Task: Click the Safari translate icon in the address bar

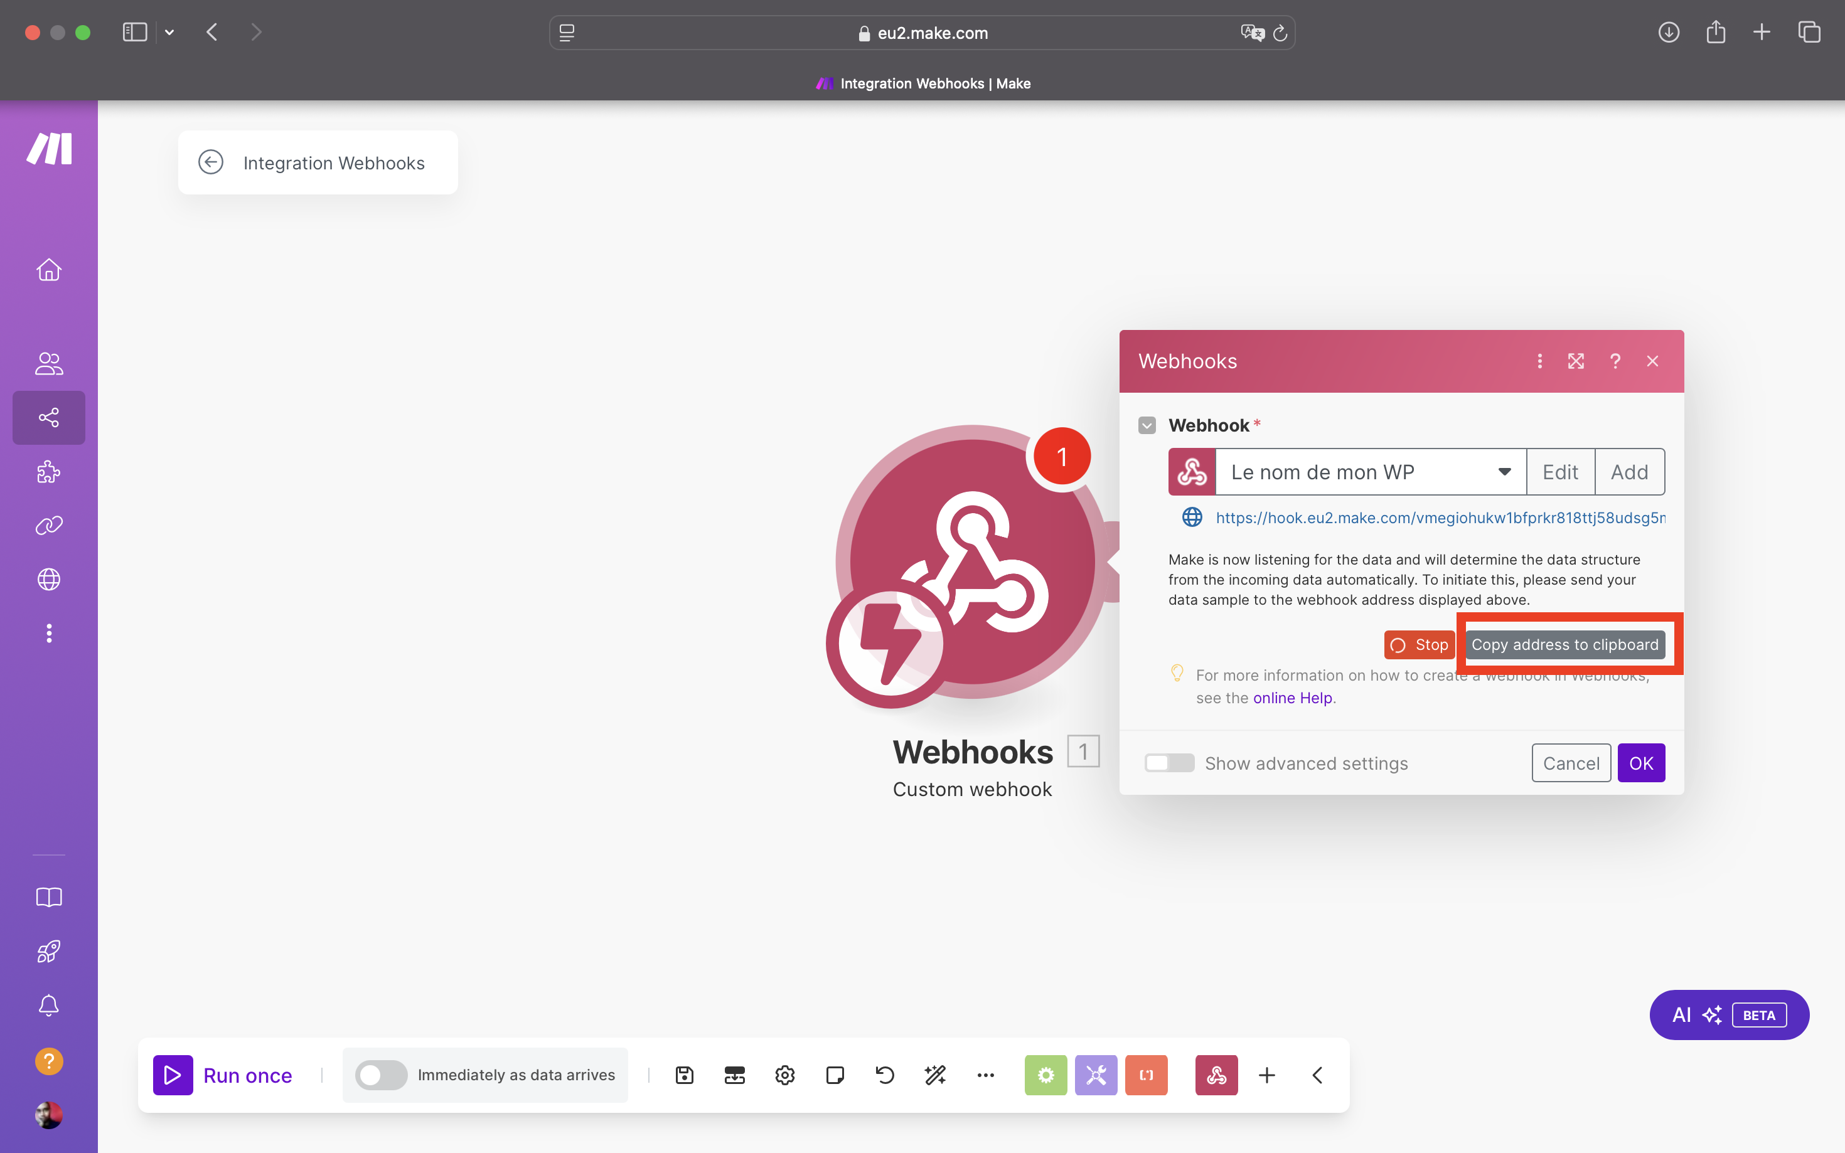Action: click(1251, 33)
